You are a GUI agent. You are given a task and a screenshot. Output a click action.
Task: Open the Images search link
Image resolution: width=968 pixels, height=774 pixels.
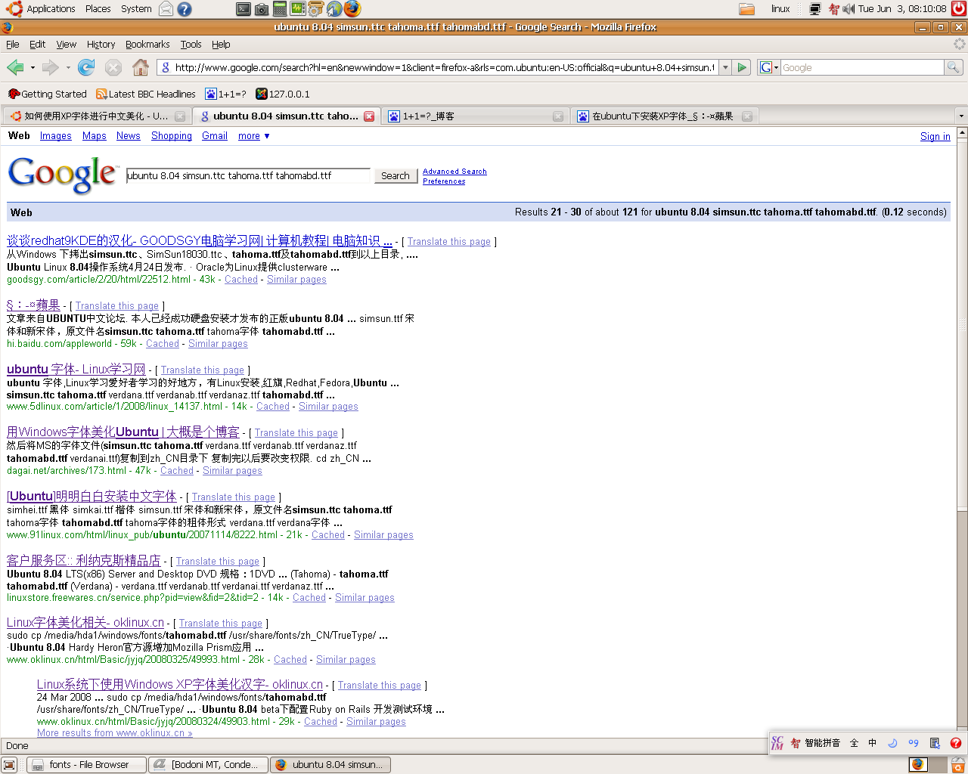(x=56, y=136)
